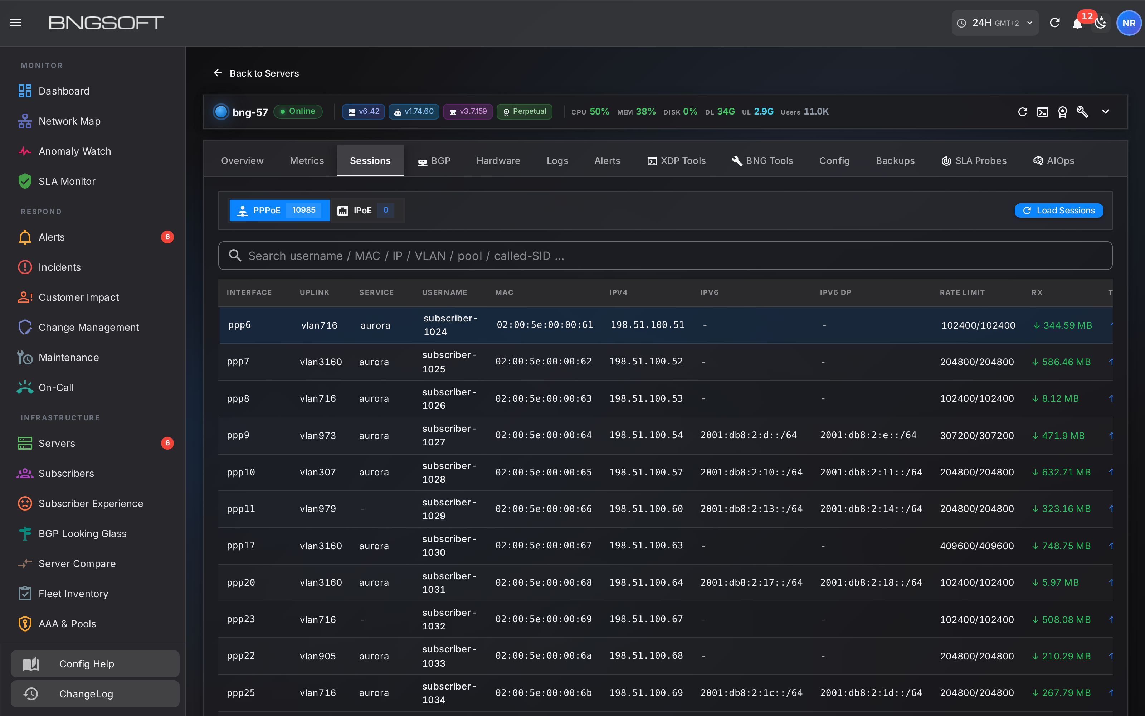1145x716 pixels.
Task: Click the bng-57 license badge icon
Action: [1063, 112]
